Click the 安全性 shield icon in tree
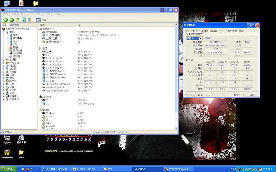Viewport: 276px width, 172px height. pyautogui.click(x=7, y=90)
